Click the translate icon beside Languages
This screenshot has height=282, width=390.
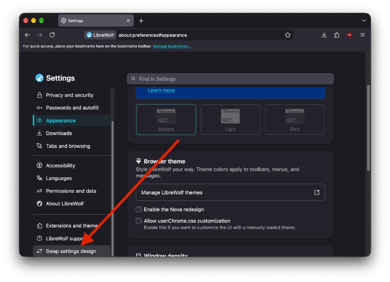[39, 178]
